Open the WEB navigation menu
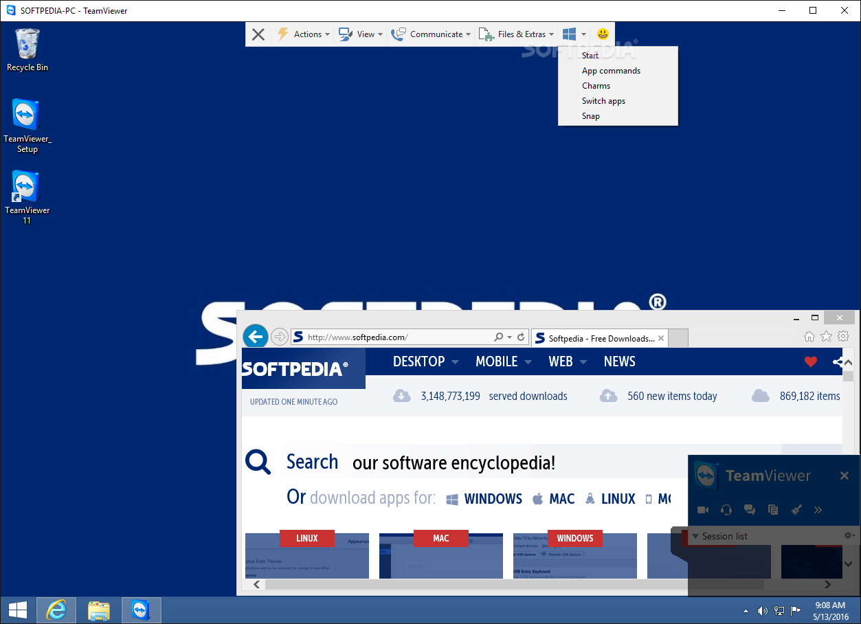 coord(568,361)
